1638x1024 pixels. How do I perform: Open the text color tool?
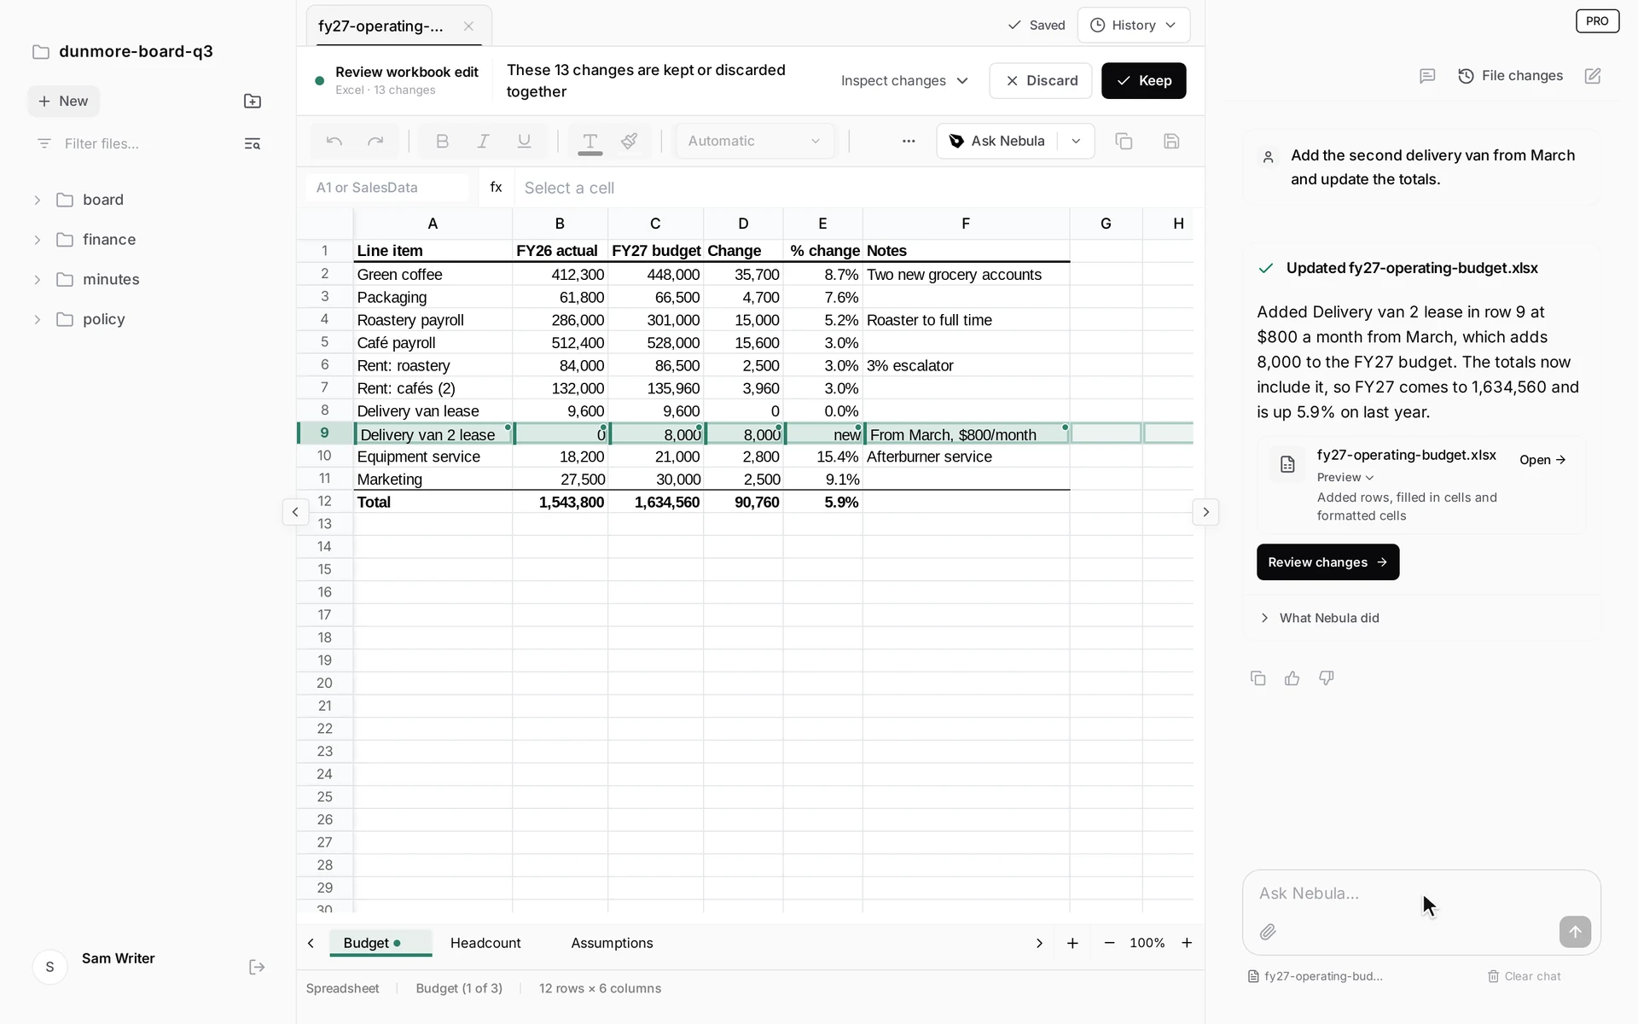tap(590, 141)
